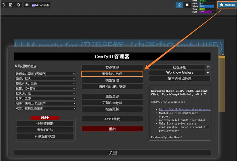Toggle 跳过更新检查 checkbox

(x=16, y=66)
